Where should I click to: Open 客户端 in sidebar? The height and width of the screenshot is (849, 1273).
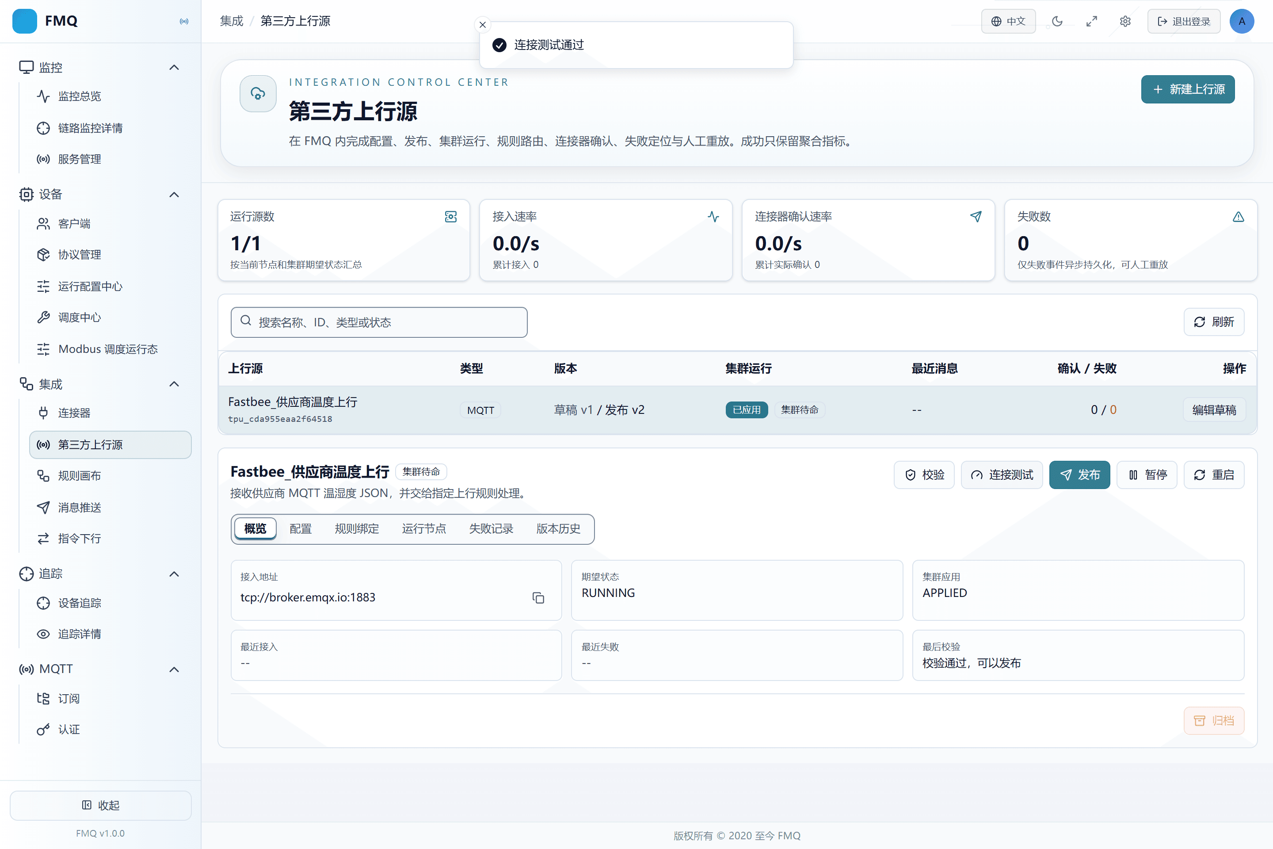[111, 224]
